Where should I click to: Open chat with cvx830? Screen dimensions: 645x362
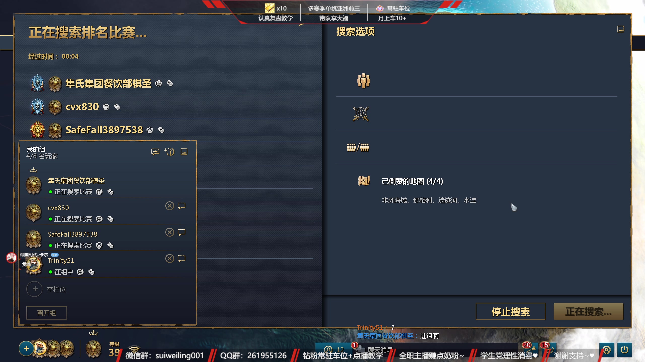(x=181, y=206)
